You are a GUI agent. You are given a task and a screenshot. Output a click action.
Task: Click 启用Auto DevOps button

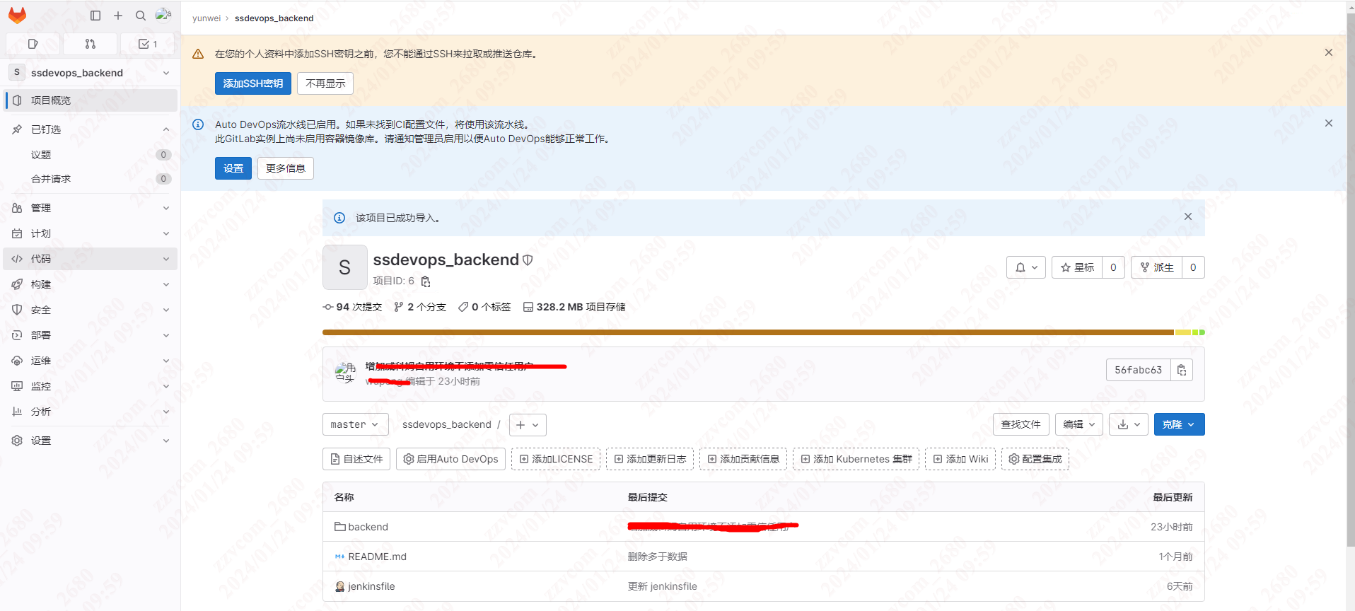pyautogui.click(x=450, y=459)
